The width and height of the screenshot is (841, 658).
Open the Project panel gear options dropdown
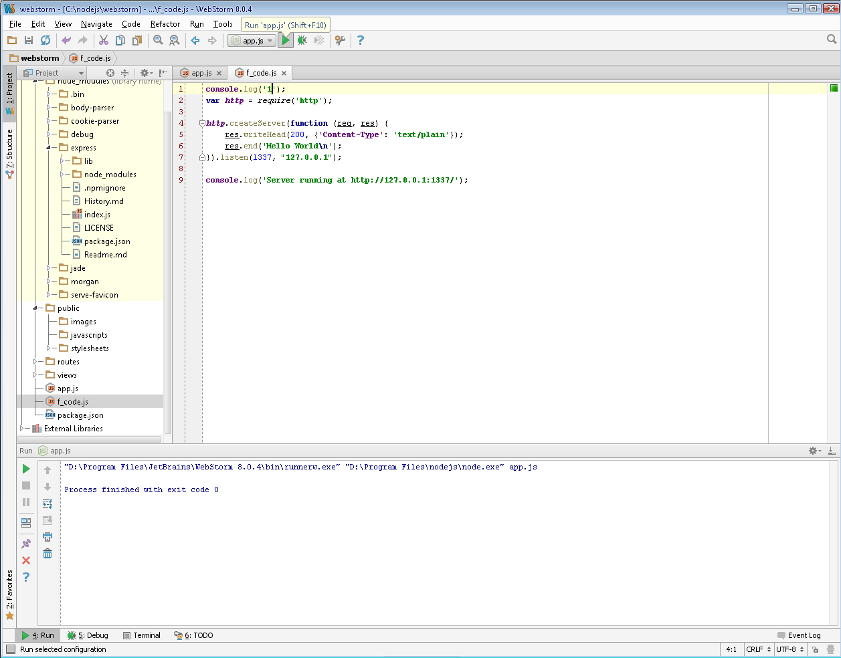pyautogui.click(x=147, y=73)
